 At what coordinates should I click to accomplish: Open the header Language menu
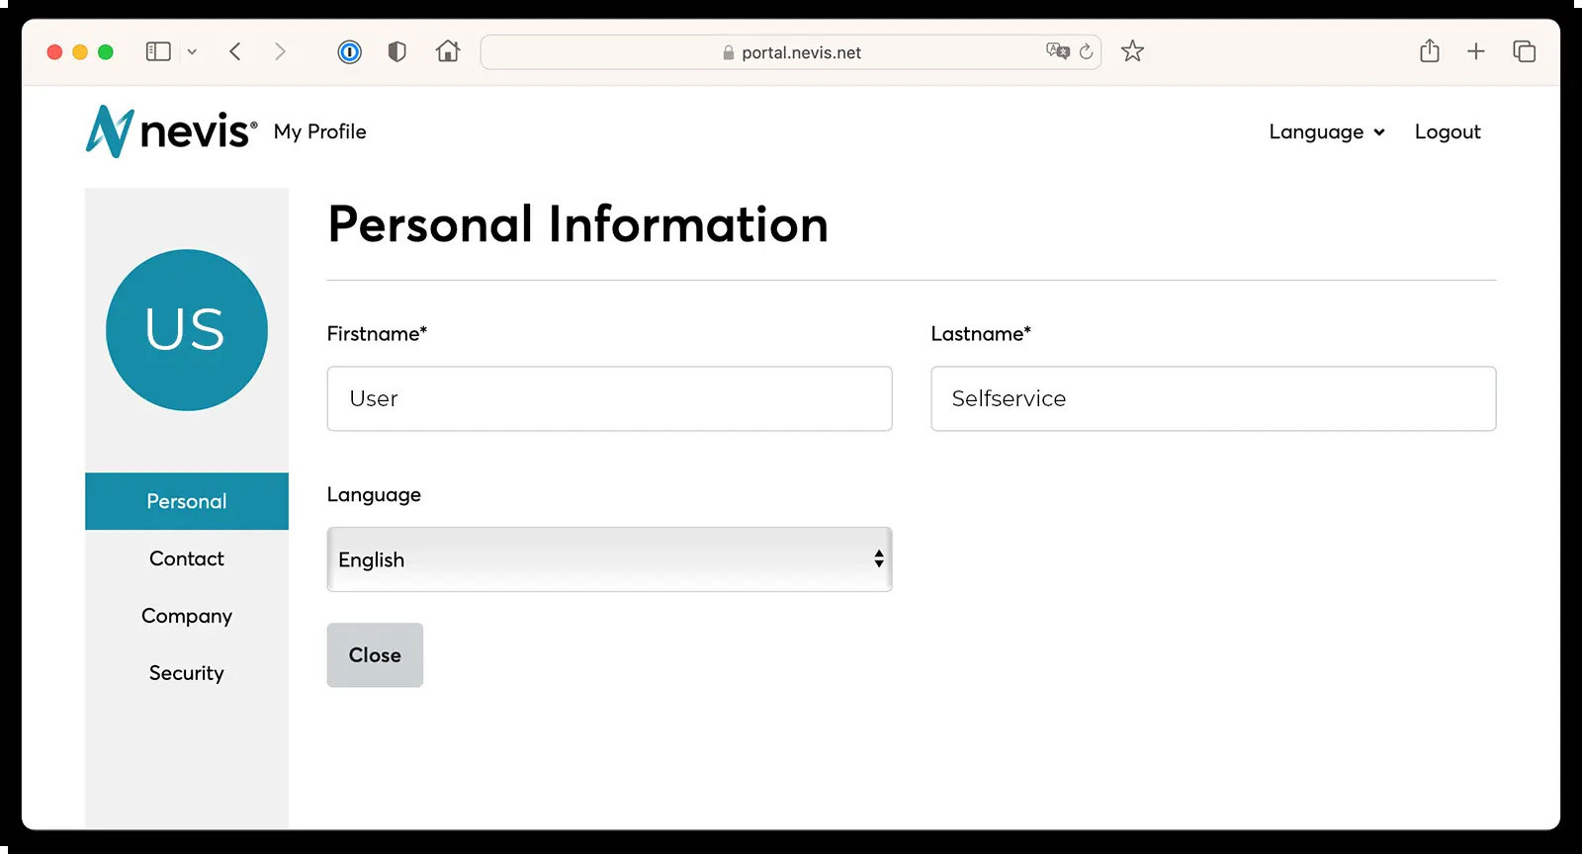[x=1327, y=132]
